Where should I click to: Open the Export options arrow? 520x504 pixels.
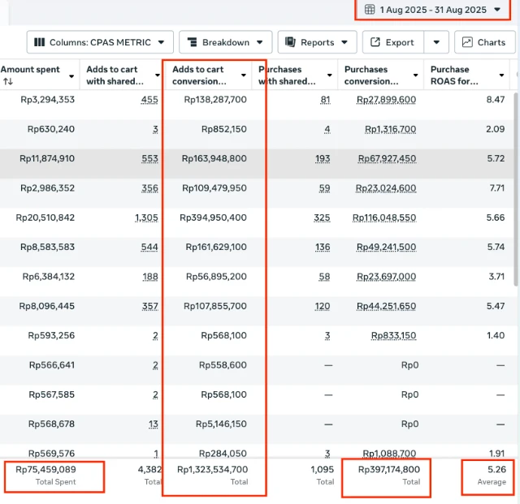tap(437, 42)
